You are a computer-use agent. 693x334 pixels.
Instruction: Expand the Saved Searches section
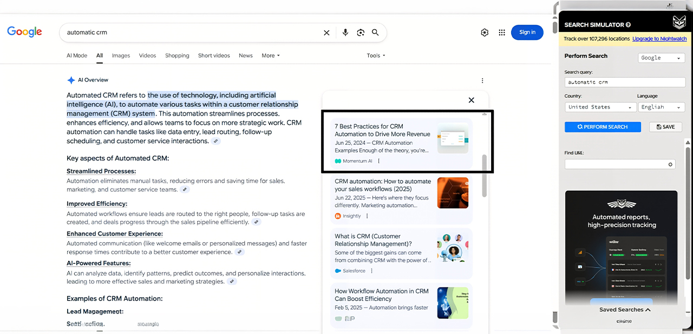coord(625,310)
